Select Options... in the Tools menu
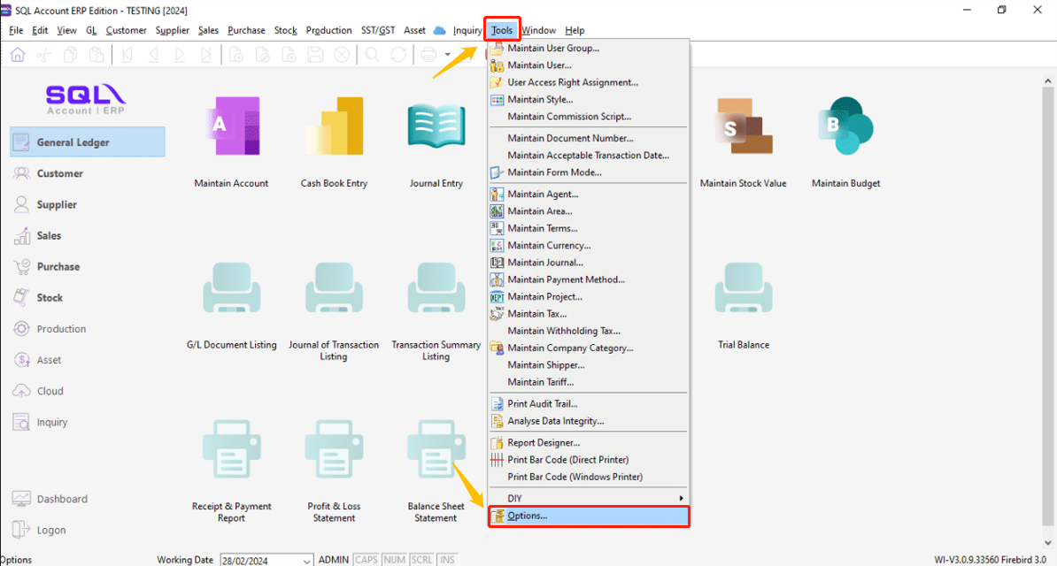The height and width of the screenshot is (566, 1057). (x=589, y=516)
